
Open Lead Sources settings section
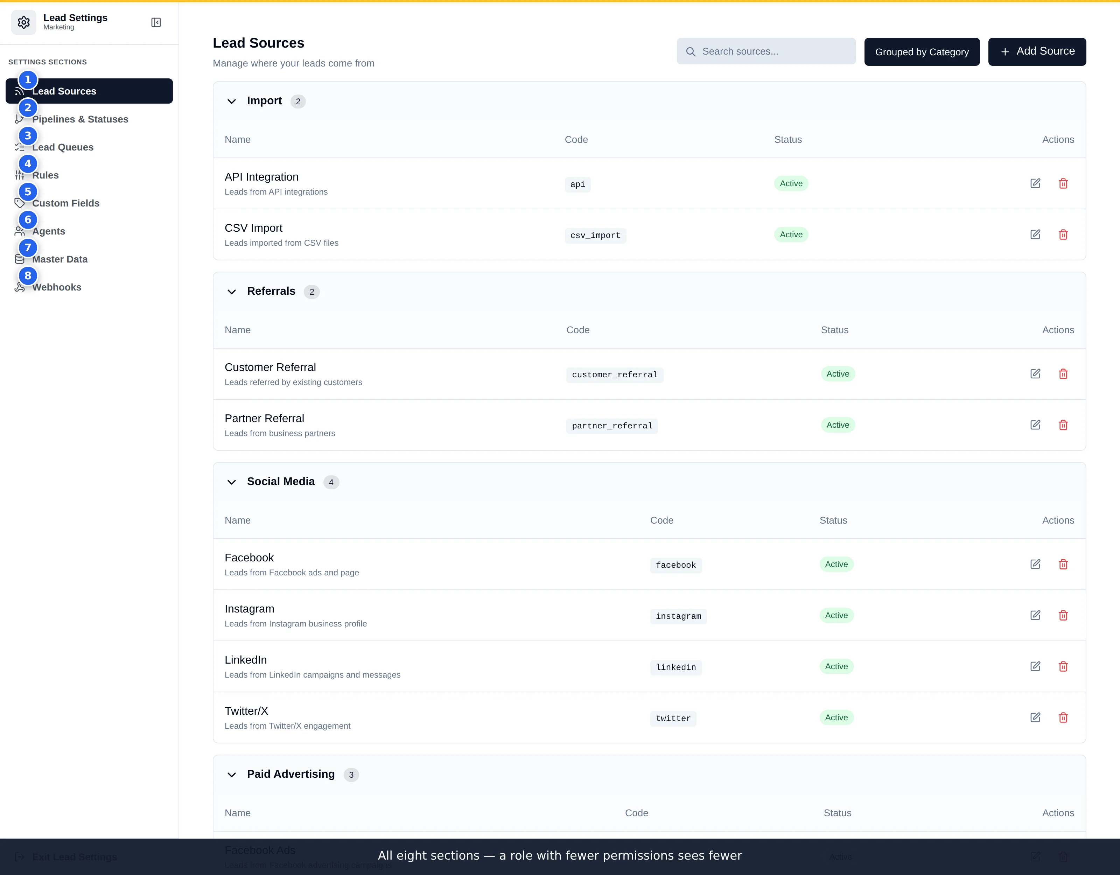89,91
